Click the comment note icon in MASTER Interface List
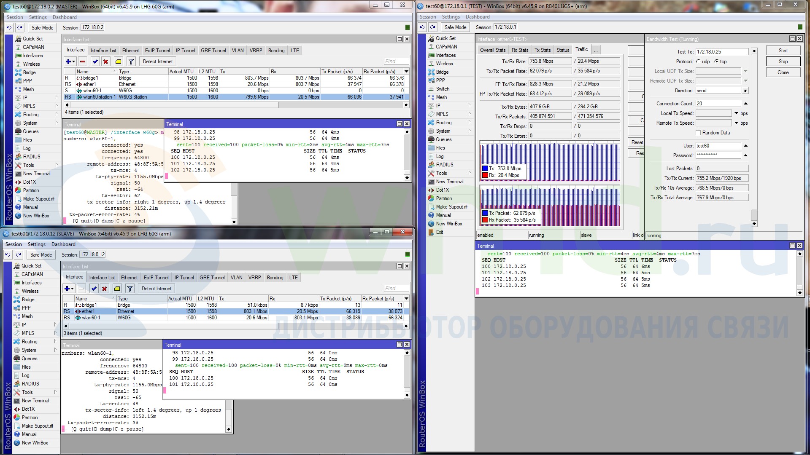 pyautogui.click(x=119, y=62)
